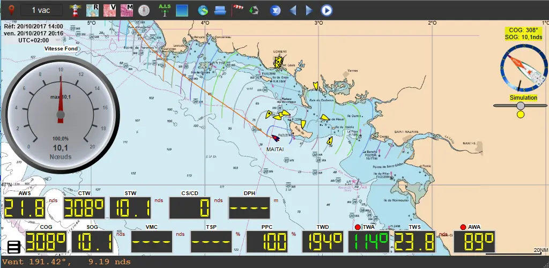
Task: Toggle the lighthouse marks icon
Action: coord(74,11)
